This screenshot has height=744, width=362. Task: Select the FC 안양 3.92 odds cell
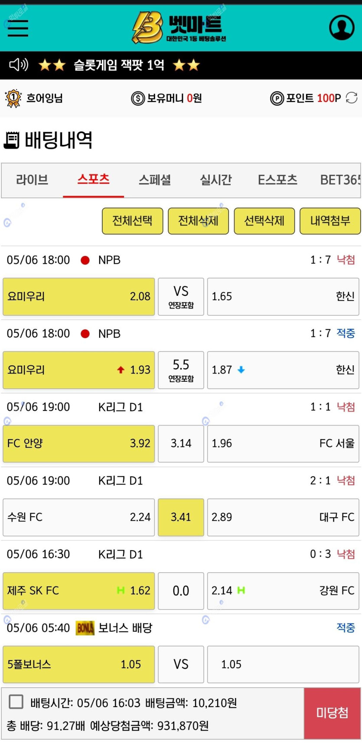coord(79,443)
